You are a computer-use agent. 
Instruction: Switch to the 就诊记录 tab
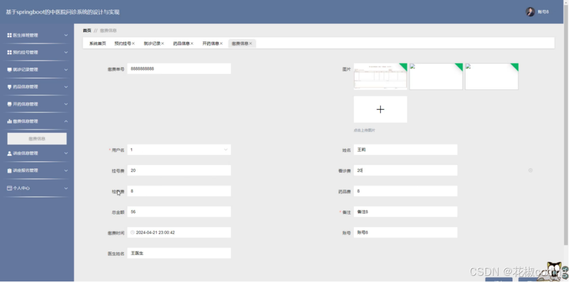(x=152, y=44)
